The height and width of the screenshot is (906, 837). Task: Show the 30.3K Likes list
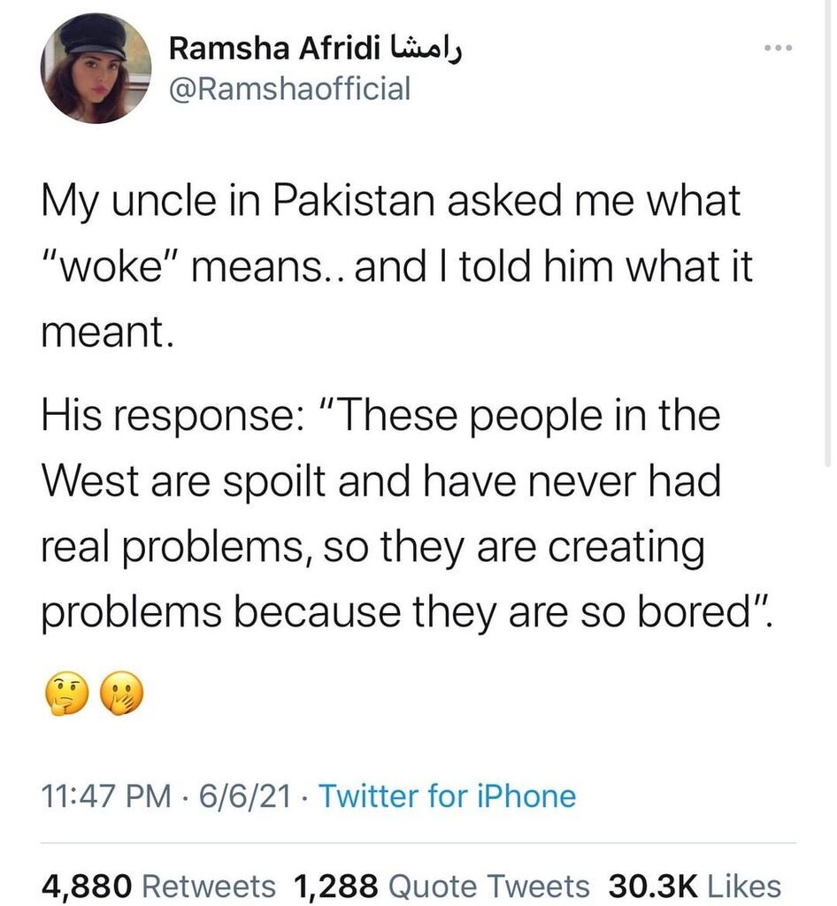695,885
